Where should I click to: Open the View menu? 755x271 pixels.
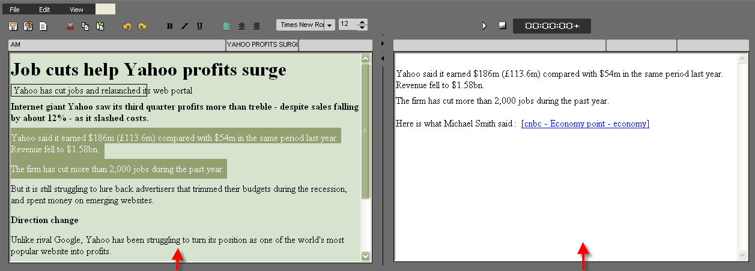pos(76,10)
